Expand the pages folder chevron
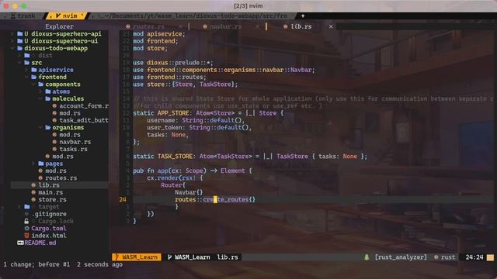The width and height of the screenshot is (497, 279). 33,164
